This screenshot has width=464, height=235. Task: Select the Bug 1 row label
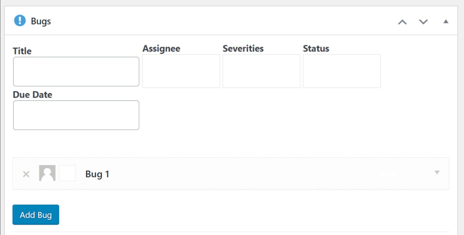click(97, 174)
